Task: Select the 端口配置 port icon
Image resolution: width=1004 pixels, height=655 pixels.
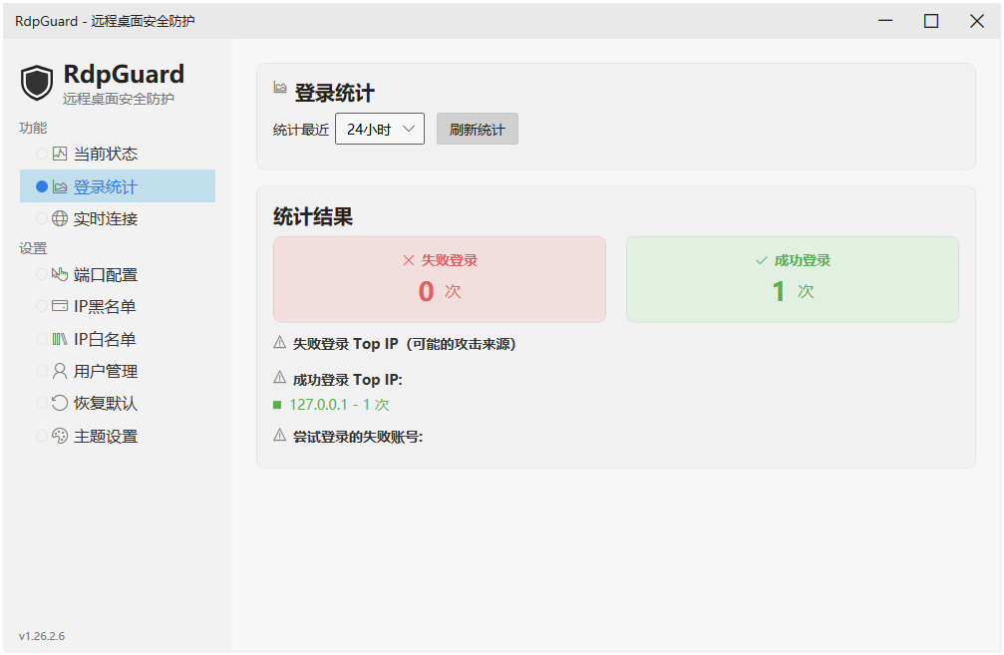Action: (62, 274)
